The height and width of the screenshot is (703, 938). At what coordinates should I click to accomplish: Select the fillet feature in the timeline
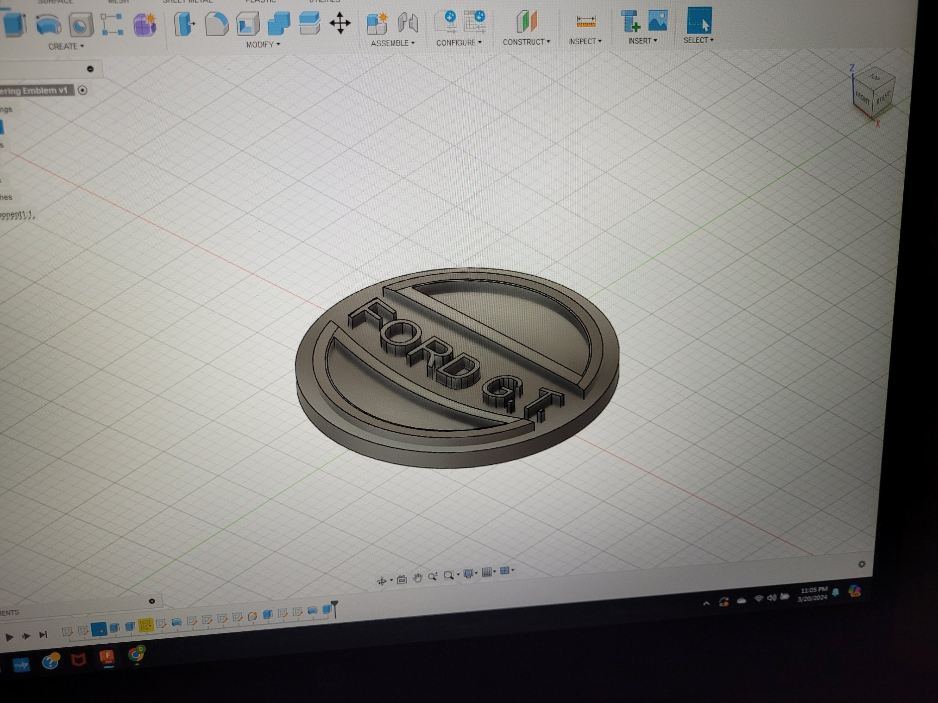click(x=253, y=616)
